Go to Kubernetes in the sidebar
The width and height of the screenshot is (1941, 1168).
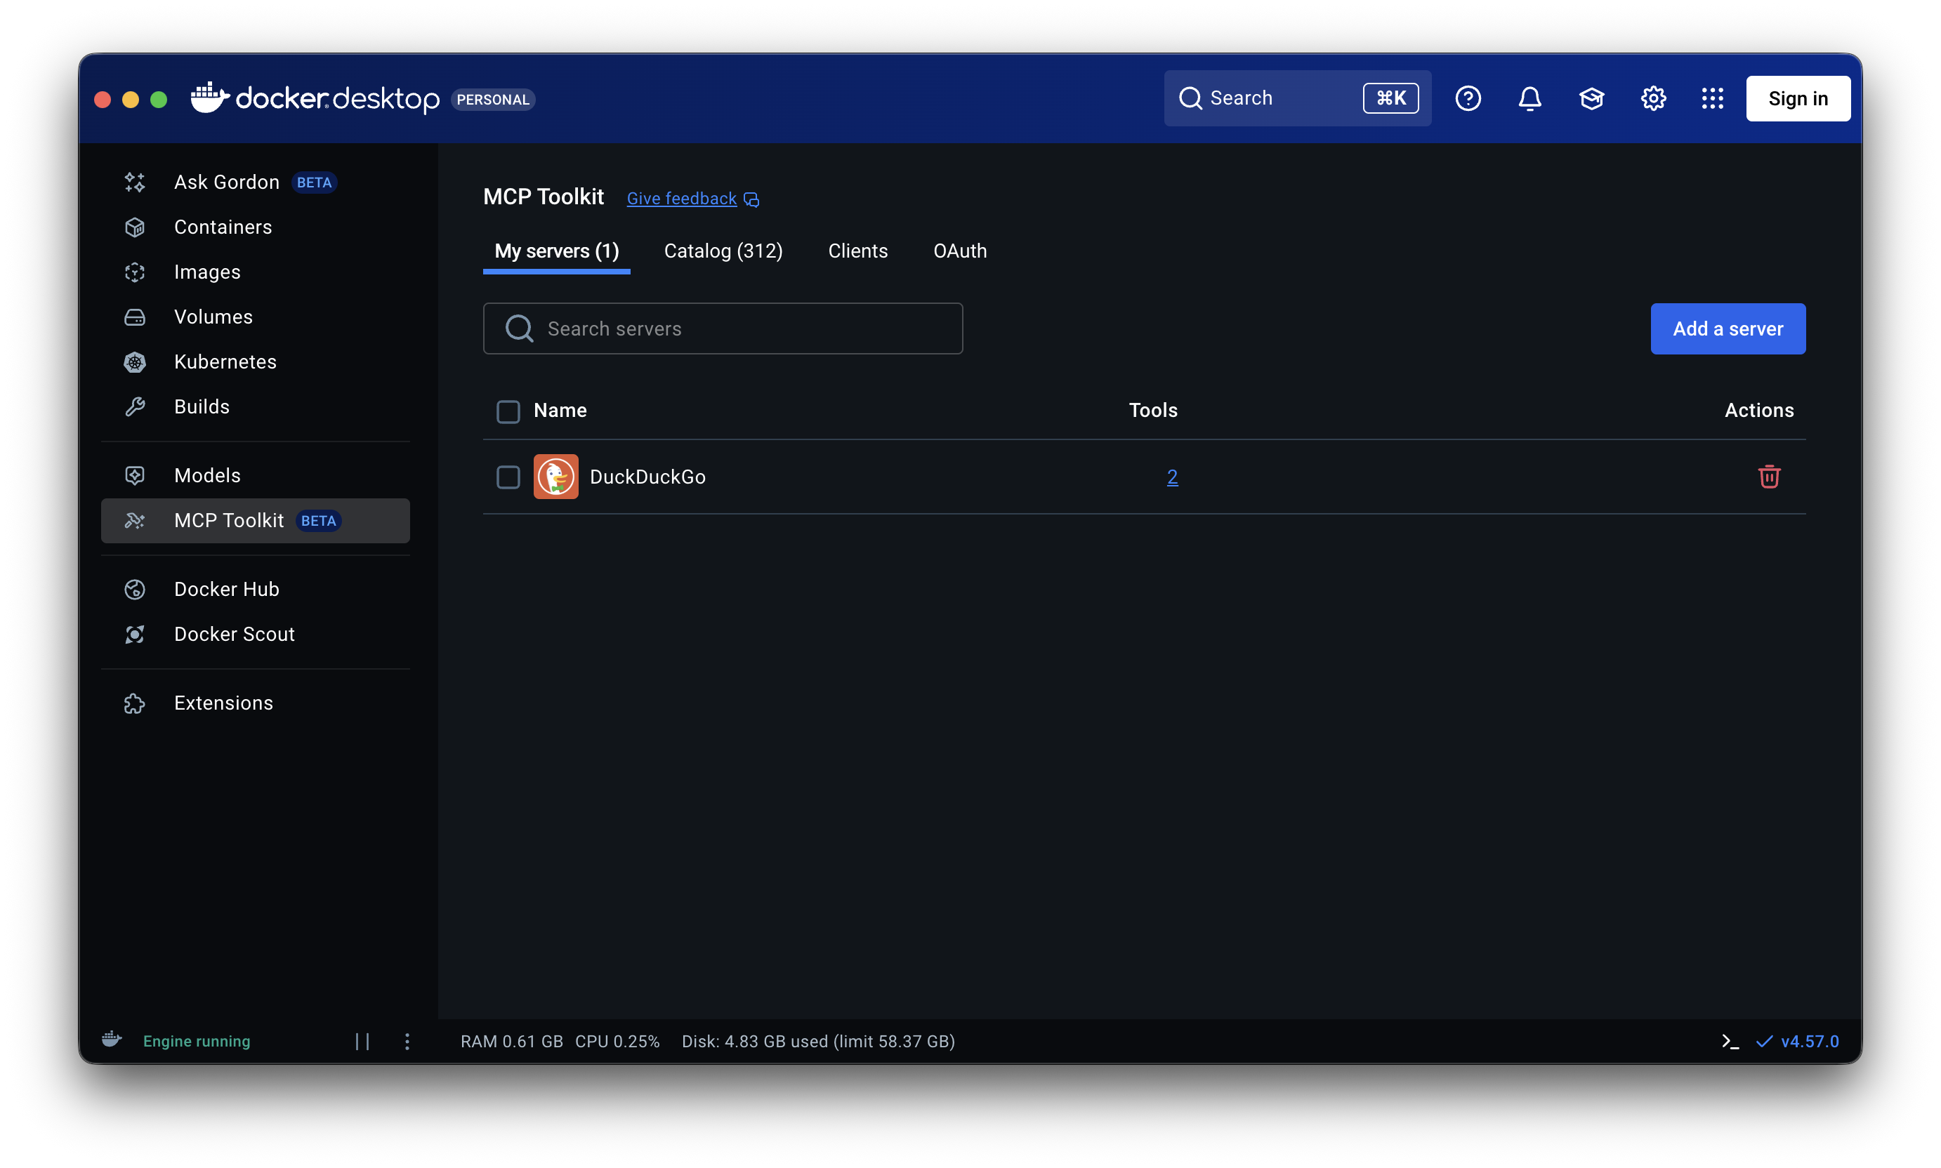click(225, 362)
